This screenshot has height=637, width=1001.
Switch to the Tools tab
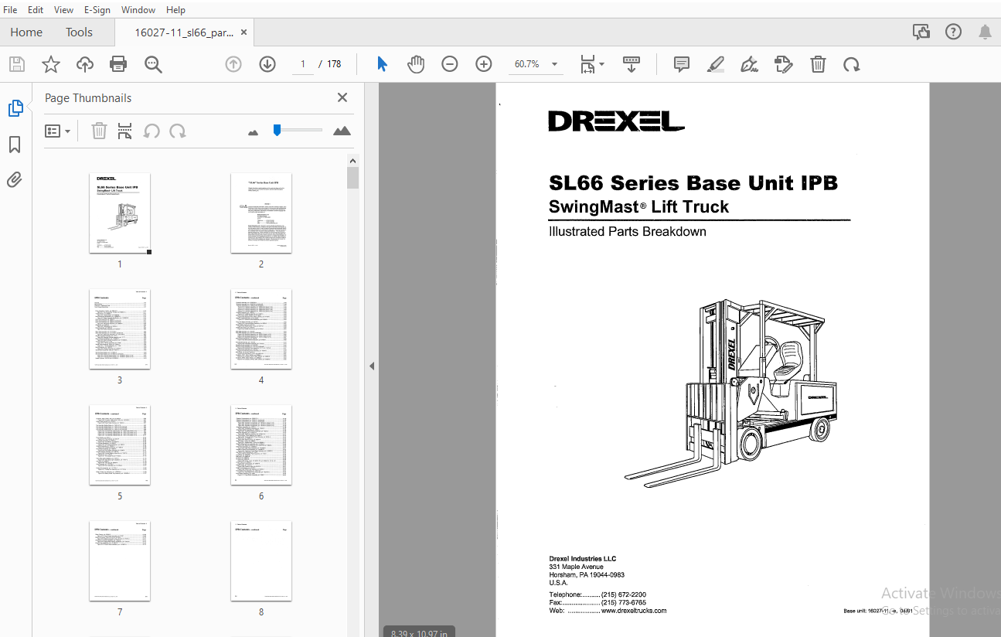(x=79, y=32)
